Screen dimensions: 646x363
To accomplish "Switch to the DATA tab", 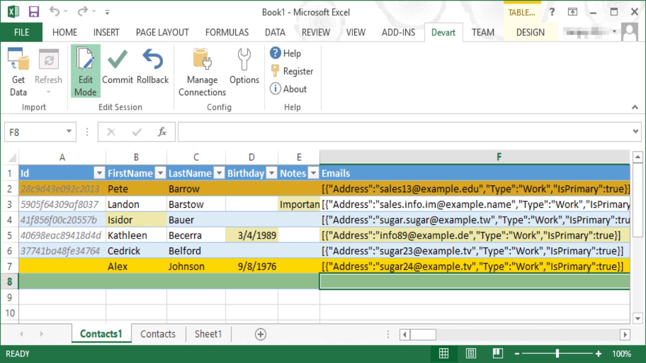I will (x=275, y=32).
